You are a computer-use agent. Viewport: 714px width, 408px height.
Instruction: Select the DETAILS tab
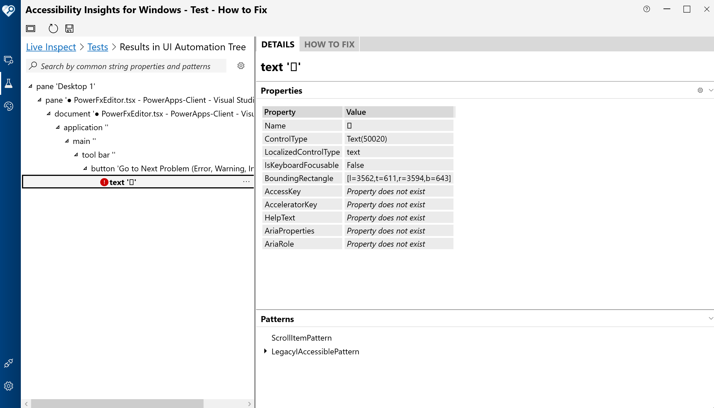pyautogui.click(x=277, y=44)
